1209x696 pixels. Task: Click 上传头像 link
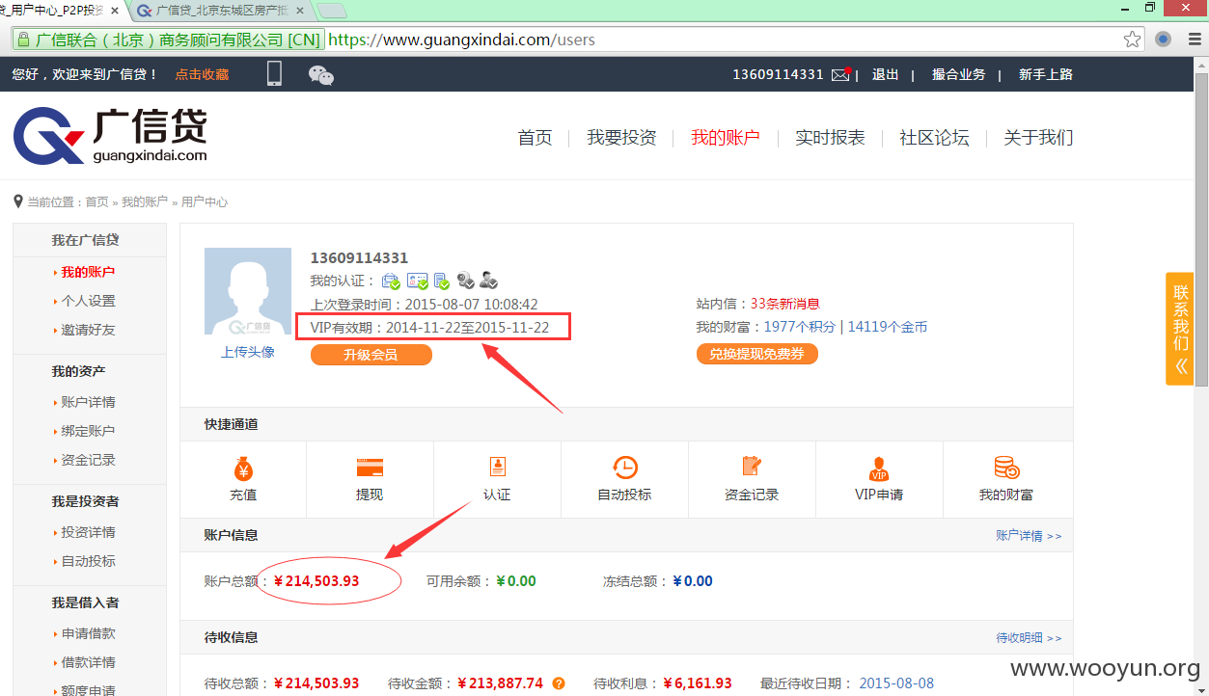[x=248, y=352]
